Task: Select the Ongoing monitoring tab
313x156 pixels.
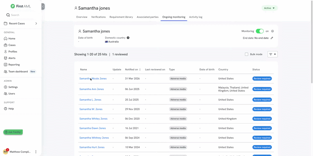Action: tap(174, 17)
